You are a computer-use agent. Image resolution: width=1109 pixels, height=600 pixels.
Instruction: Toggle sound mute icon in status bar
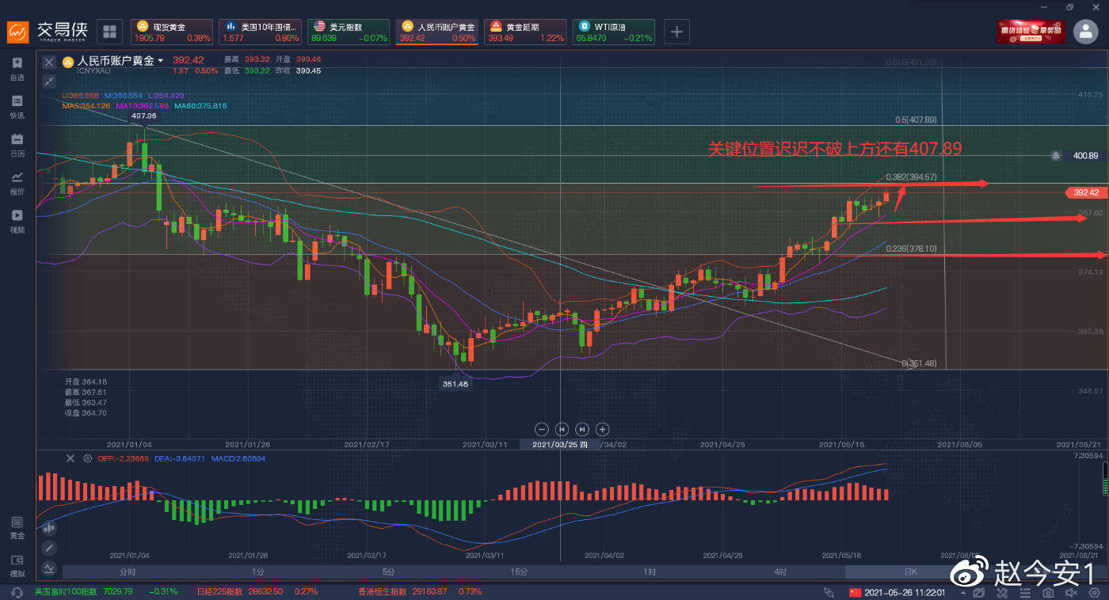click(1072, 592)
